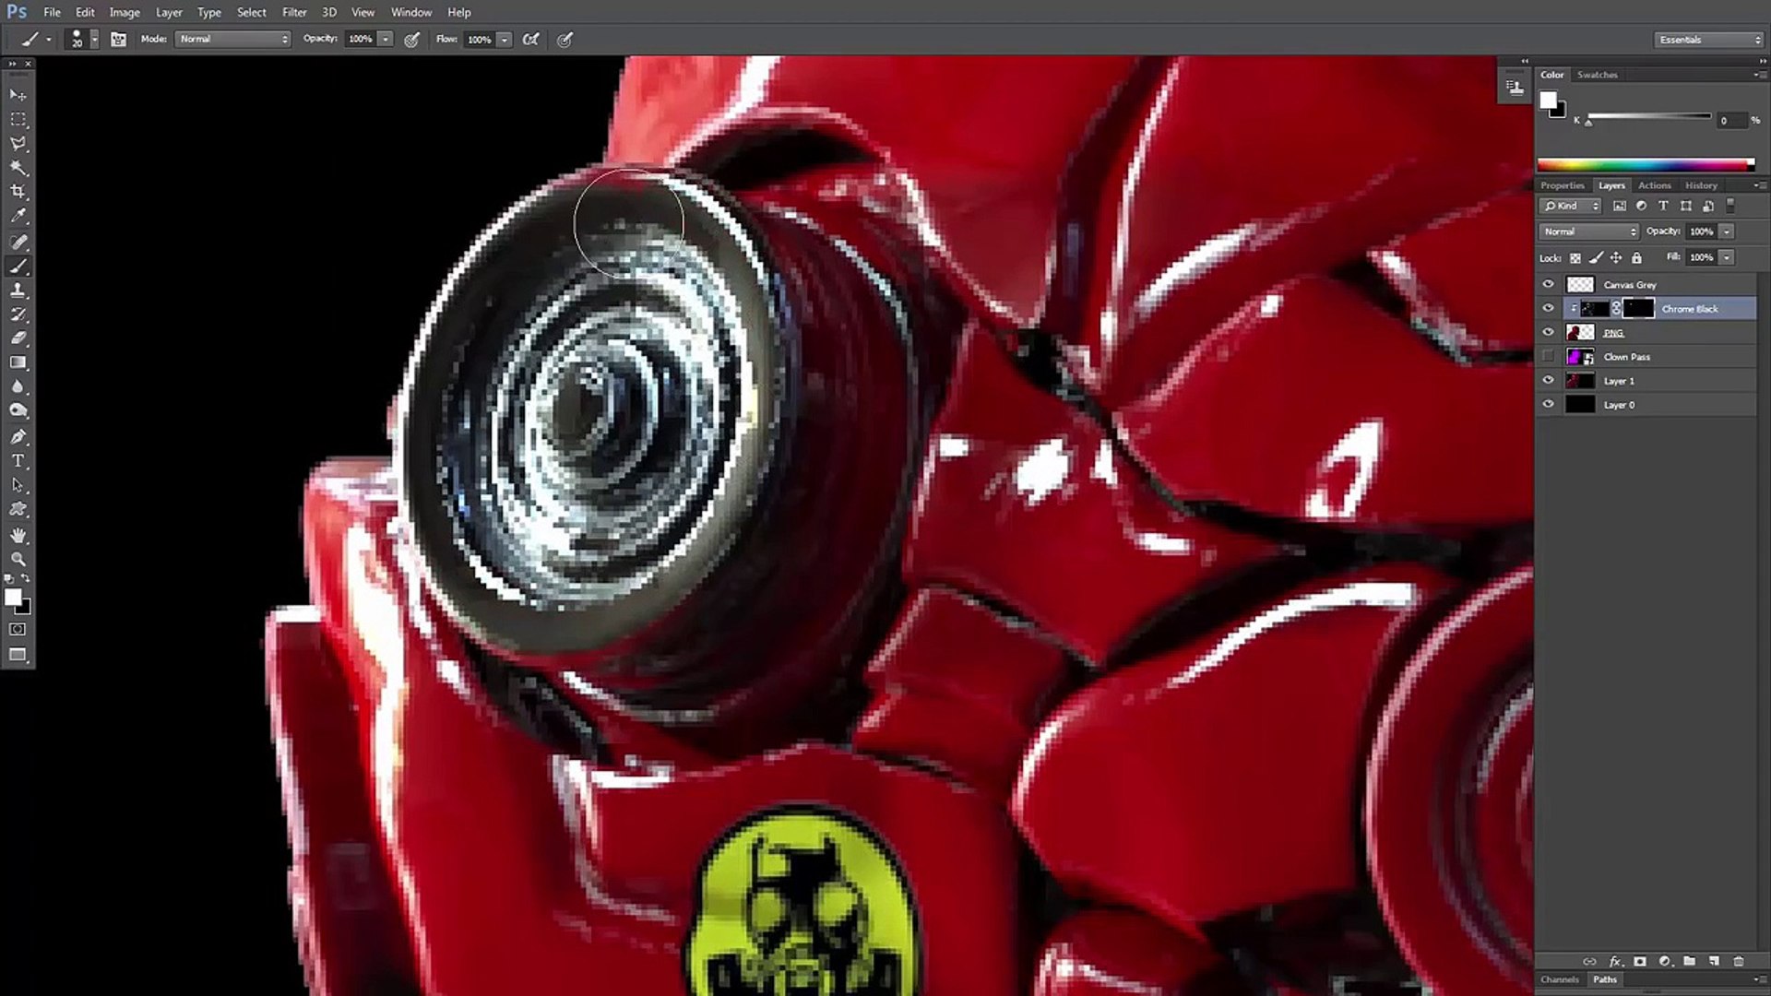Select the Hand tool

18,535
